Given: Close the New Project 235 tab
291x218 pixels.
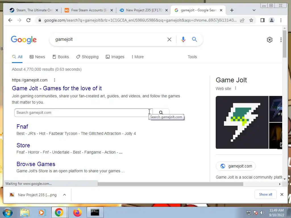Looking at the screenshot, I should (x=167, y=10).
